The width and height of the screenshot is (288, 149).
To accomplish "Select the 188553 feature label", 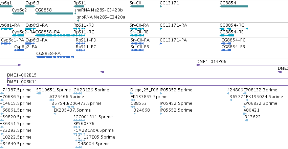I will coord(139,103).
